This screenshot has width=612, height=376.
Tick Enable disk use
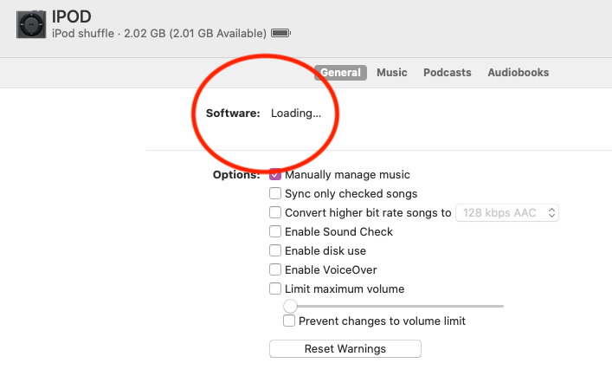click(275, 250)
